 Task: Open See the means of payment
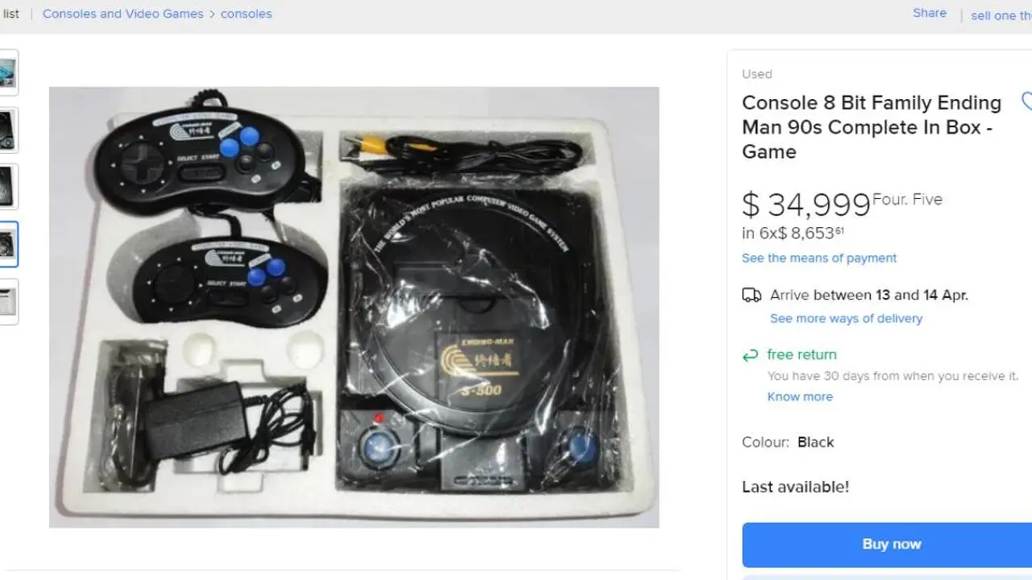[x=819, y=258]
